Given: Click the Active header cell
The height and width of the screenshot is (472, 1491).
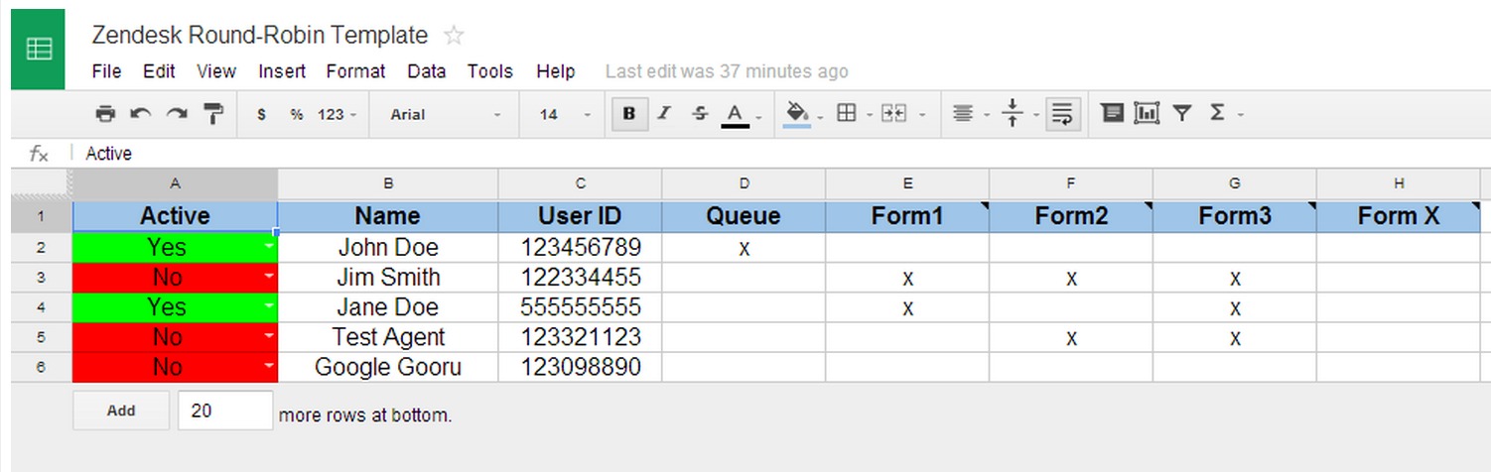Looking at the screenshot, I should point(176,216).
